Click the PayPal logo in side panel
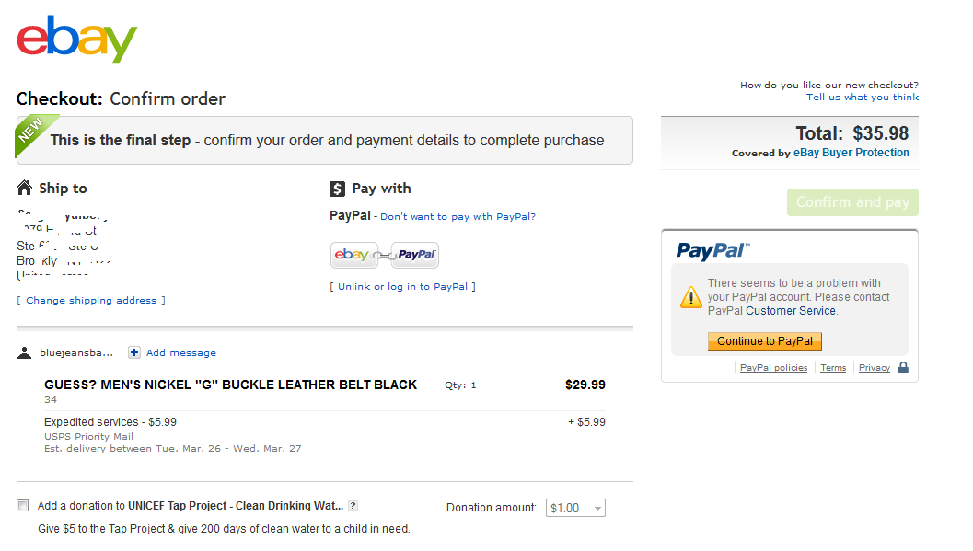Image resolution: width=973 pixels, height=551 pixels. [x=712, y=250]
